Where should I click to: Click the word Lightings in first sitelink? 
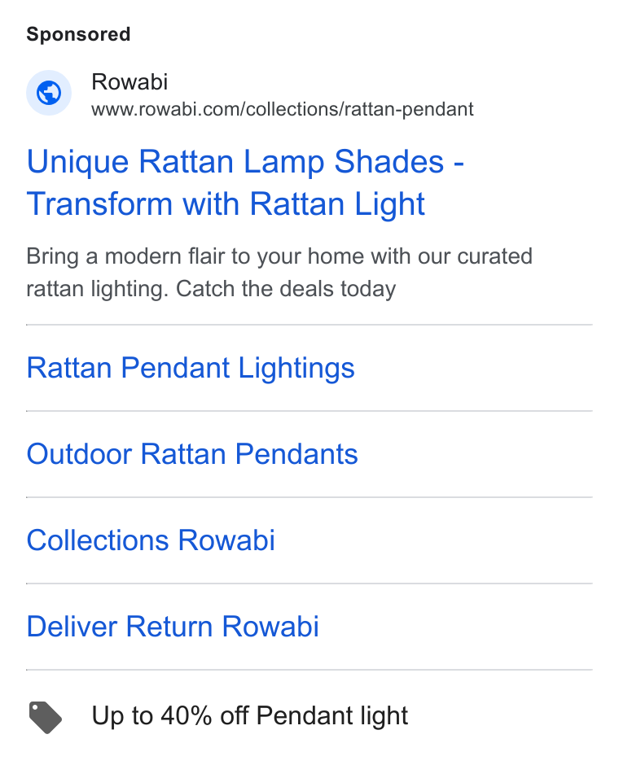(x=296, y=369)
